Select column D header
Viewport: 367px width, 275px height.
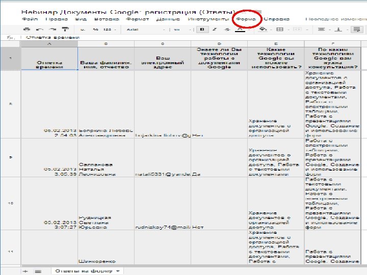pyautogui.click(x=219, y=44)
